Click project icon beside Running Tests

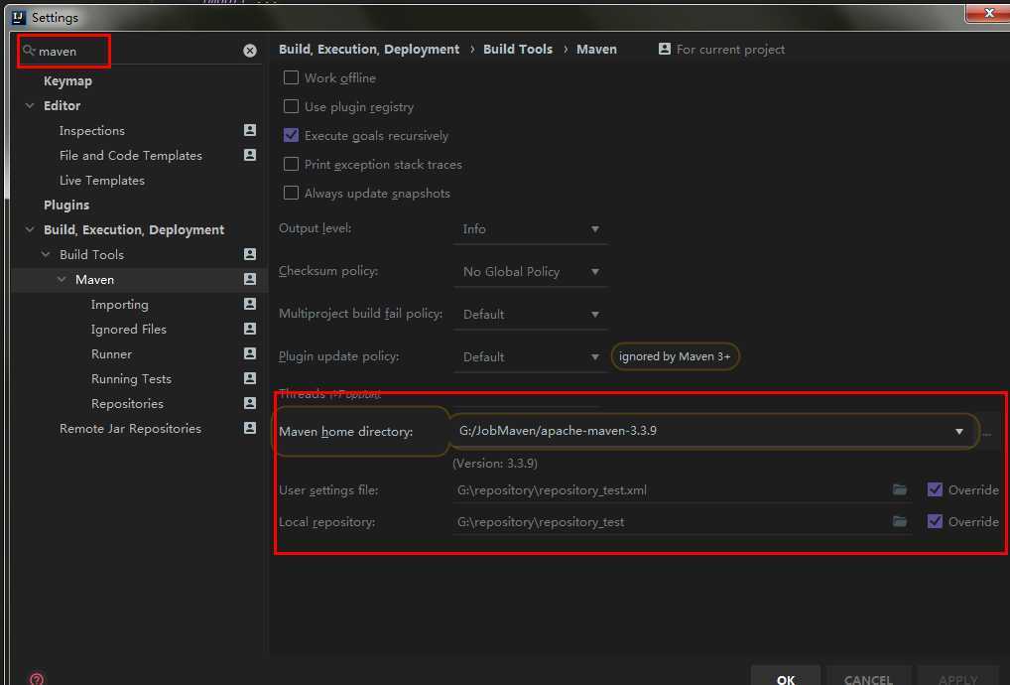250,378
